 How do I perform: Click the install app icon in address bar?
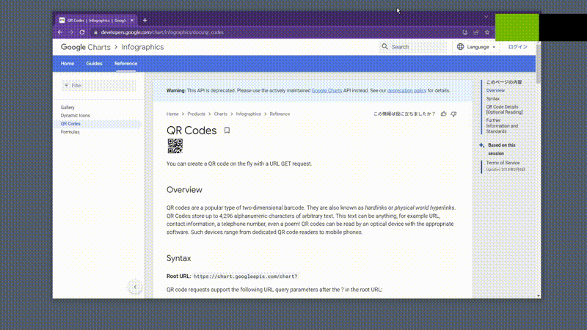point(465,32)
